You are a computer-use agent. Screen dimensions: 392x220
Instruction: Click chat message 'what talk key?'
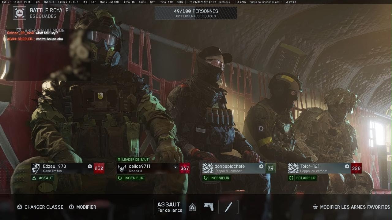[x=47, y=33]
